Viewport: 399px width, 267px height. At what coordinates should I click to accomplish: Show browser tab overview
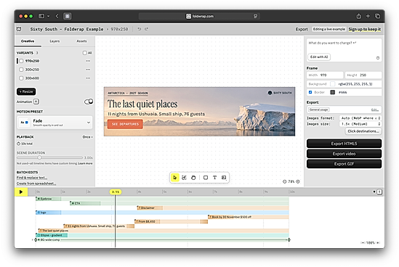[x=378, y=16]
